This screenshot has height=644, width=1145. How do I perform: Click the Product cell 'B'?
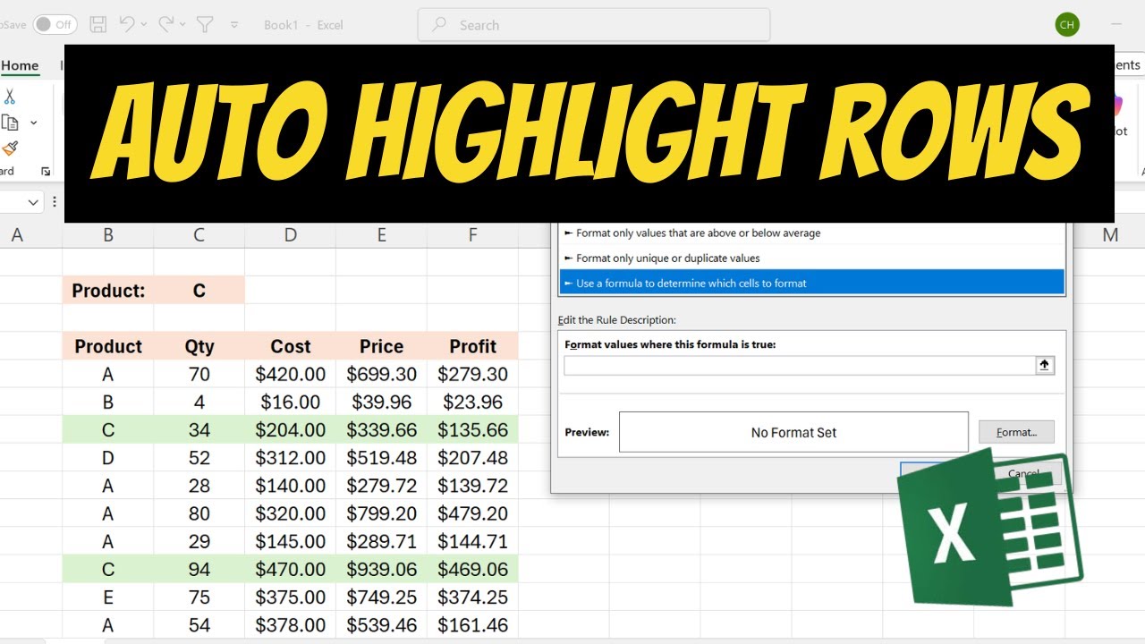pos(108,402)
